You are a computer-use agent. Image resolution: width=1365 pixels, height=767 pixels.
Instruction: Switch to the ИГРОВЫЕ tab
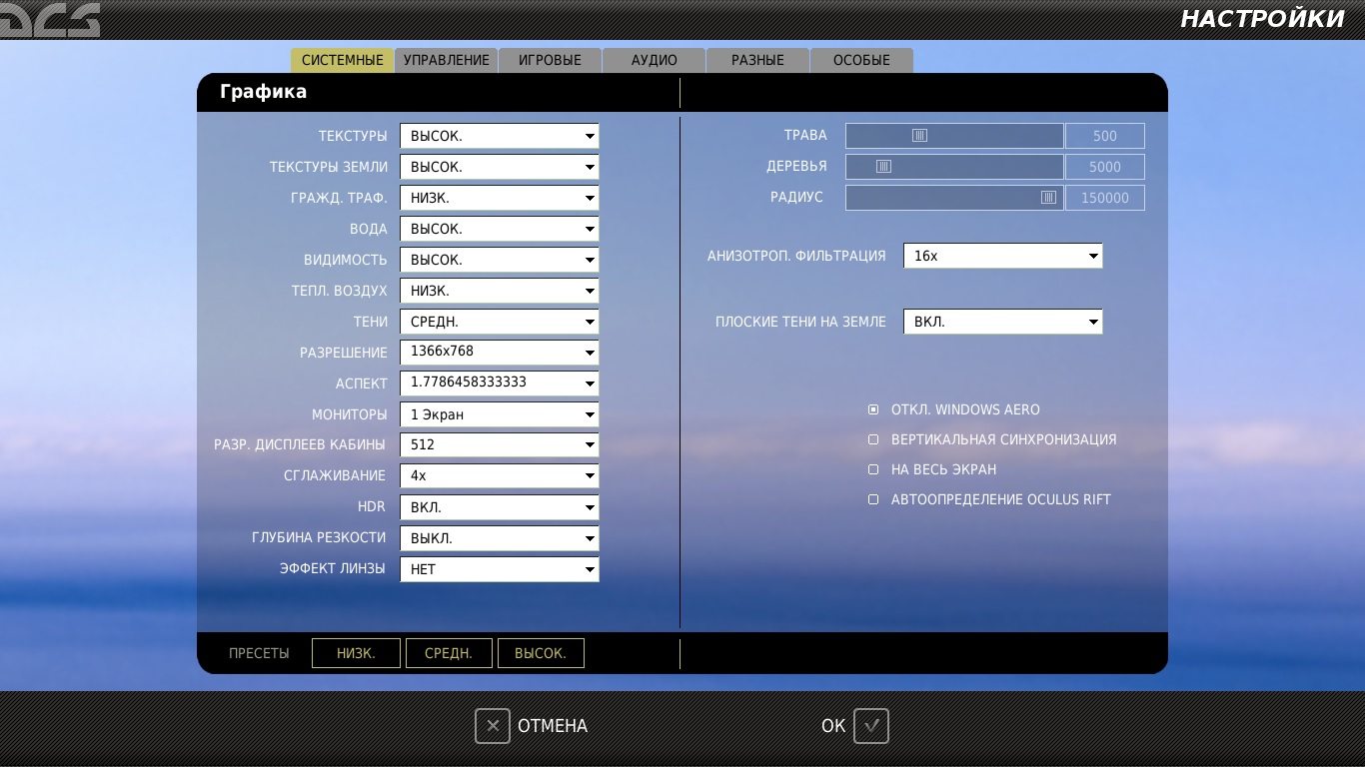551,60
